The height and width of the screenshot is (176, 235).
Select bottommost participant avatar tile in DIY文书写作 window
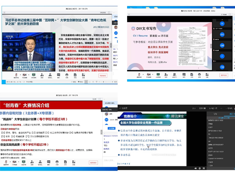point(222,67)
